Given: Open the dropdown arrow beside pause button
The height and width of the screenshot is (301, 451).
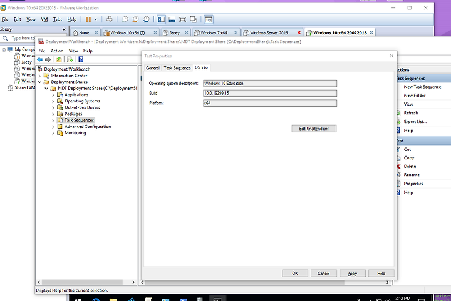Looking at the screenshot, I should click(x=96, y=19).
